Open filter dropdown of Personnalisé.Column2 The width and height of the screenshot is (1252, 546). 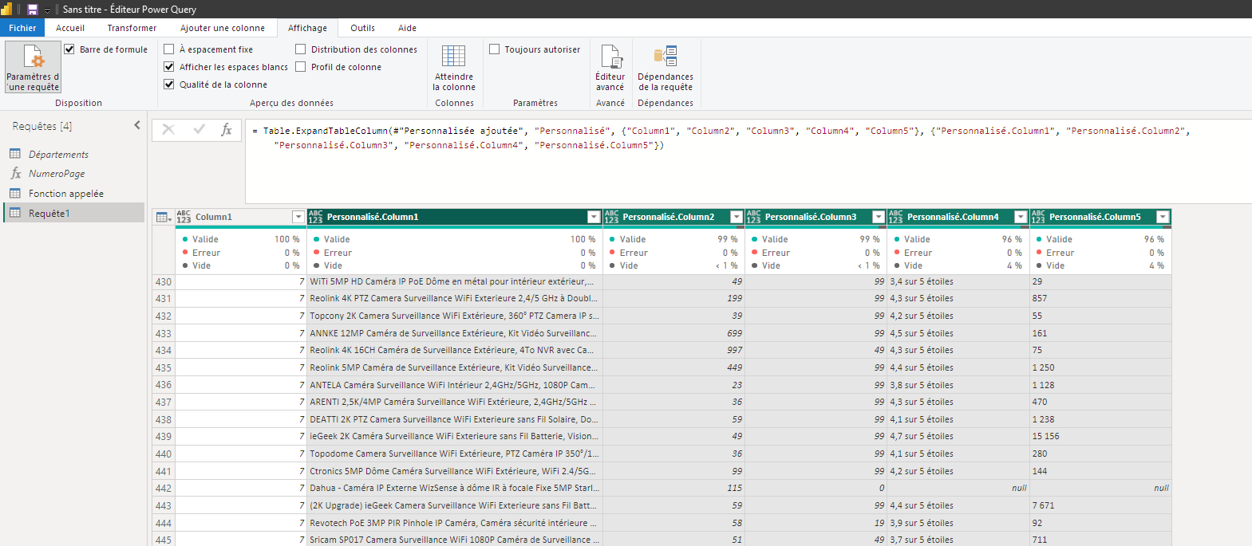737,217
